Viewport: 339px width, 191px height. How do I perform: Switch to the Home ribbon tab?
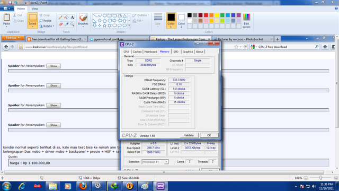click(x=21, y=8)
